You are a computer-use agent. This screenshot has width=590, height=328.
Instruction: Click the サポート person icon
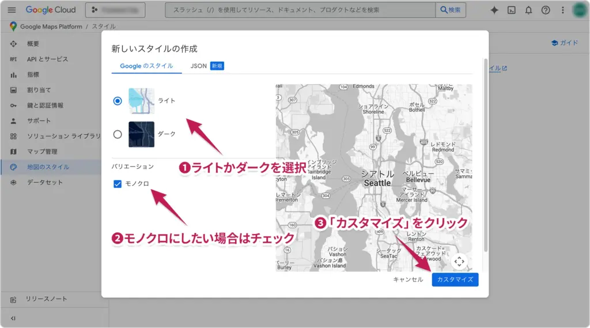(x=14, y=121)
